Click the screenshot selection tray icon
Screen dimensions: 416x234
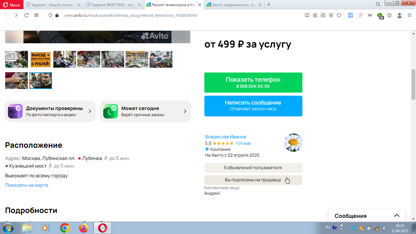click(354, 228)
